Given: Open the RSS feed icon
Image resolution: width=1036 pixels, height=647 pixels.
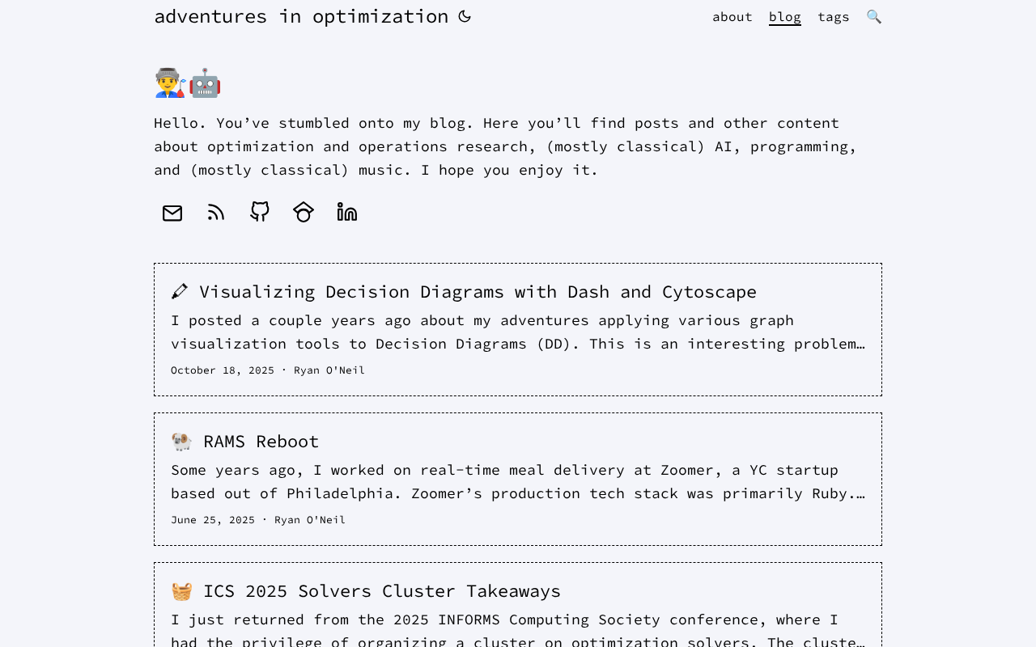Looking at the screenshot, I should [x=216, y=213].
